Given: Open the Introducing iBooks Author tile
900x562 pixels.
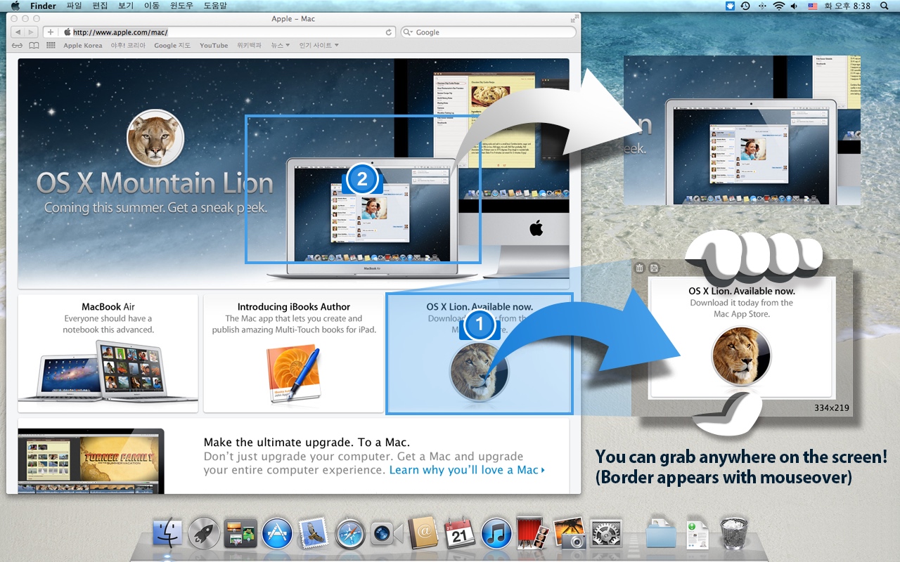Looking at the screenshot, I should pos(294,353).
